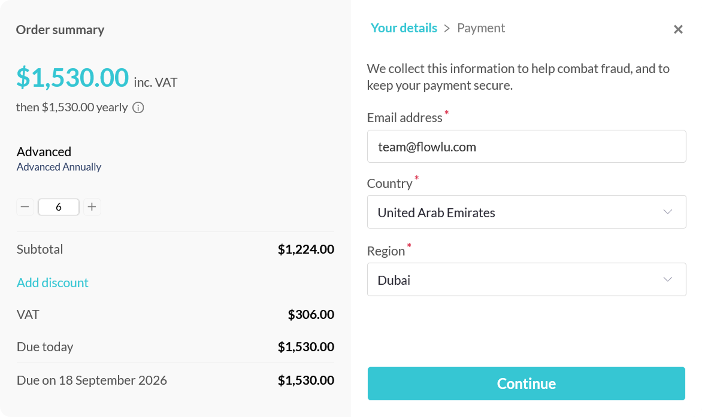Select the Advanced Annually plan label

59,167
